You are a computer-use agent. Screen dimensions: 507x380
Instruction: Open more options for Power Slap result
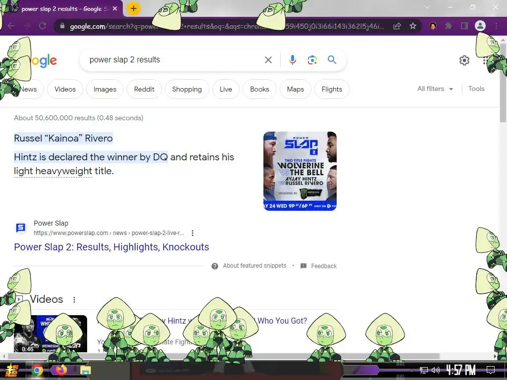[193, 233]
